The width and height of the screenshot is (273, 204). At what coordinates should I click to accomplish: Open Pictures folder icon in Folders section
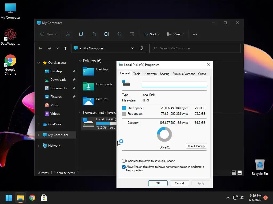click(89, 101)
